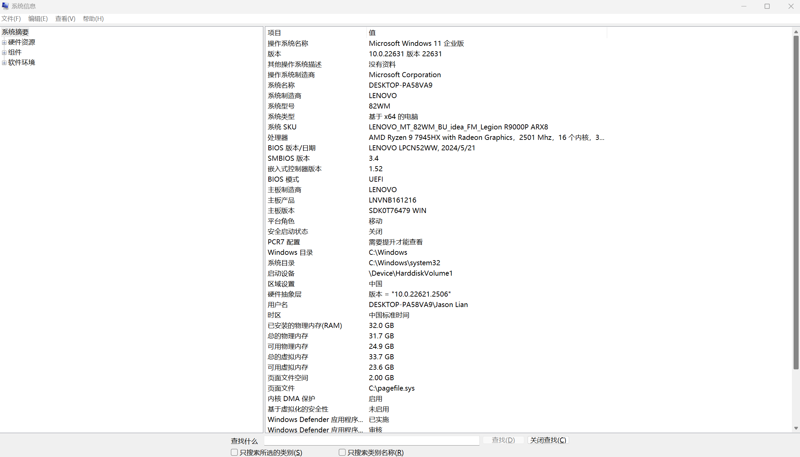Select the 页面文件 row
This screenshot has height=457, width=800.
[x=436, y=388]
